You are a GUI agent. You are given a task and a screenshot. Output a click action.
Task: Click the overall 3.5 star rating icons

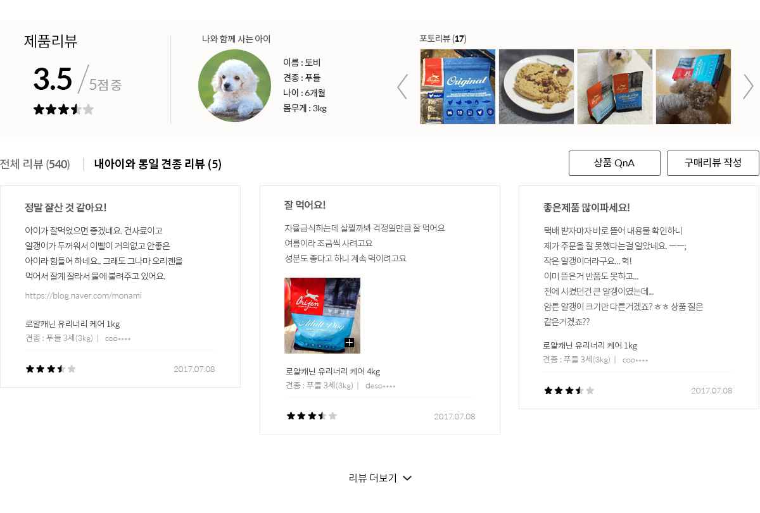coord(63,109)
